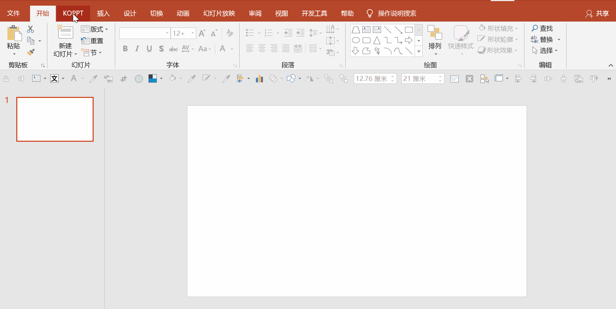The width and height of the screenshot is (616, 309).
Task: Click the Copy icon
Action: point(31,41)
